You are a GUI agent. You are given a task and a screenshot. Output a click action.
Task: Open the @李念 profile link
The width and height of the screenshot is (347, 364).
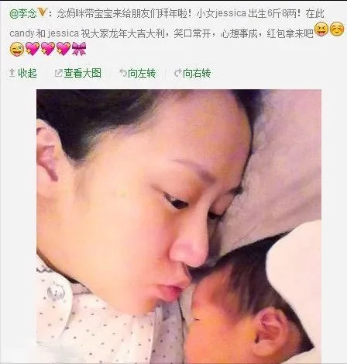point(23,13)
